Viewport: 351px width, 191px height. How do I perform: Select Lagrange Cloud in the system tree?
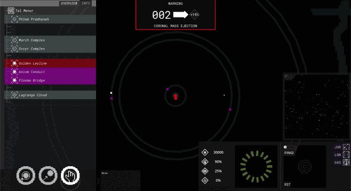pos(50,95)
